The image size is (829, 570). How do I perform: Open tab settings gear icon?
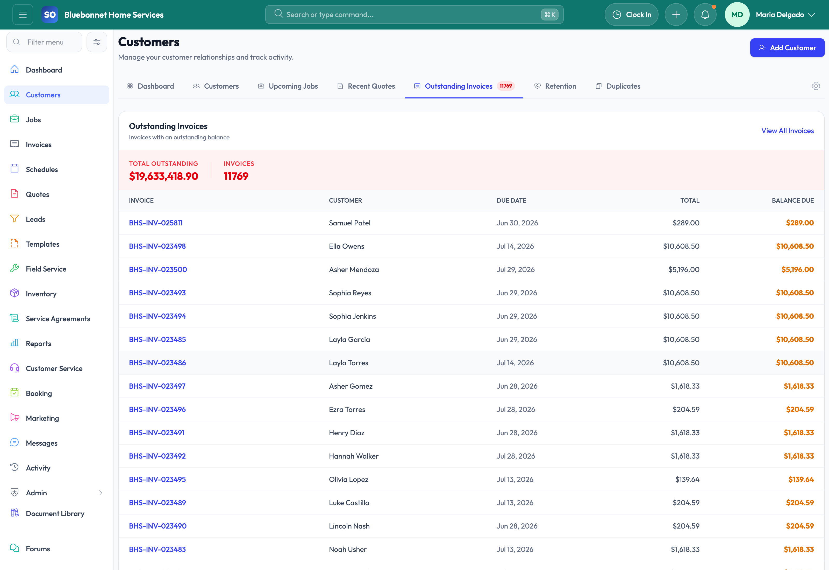point(816,86)
